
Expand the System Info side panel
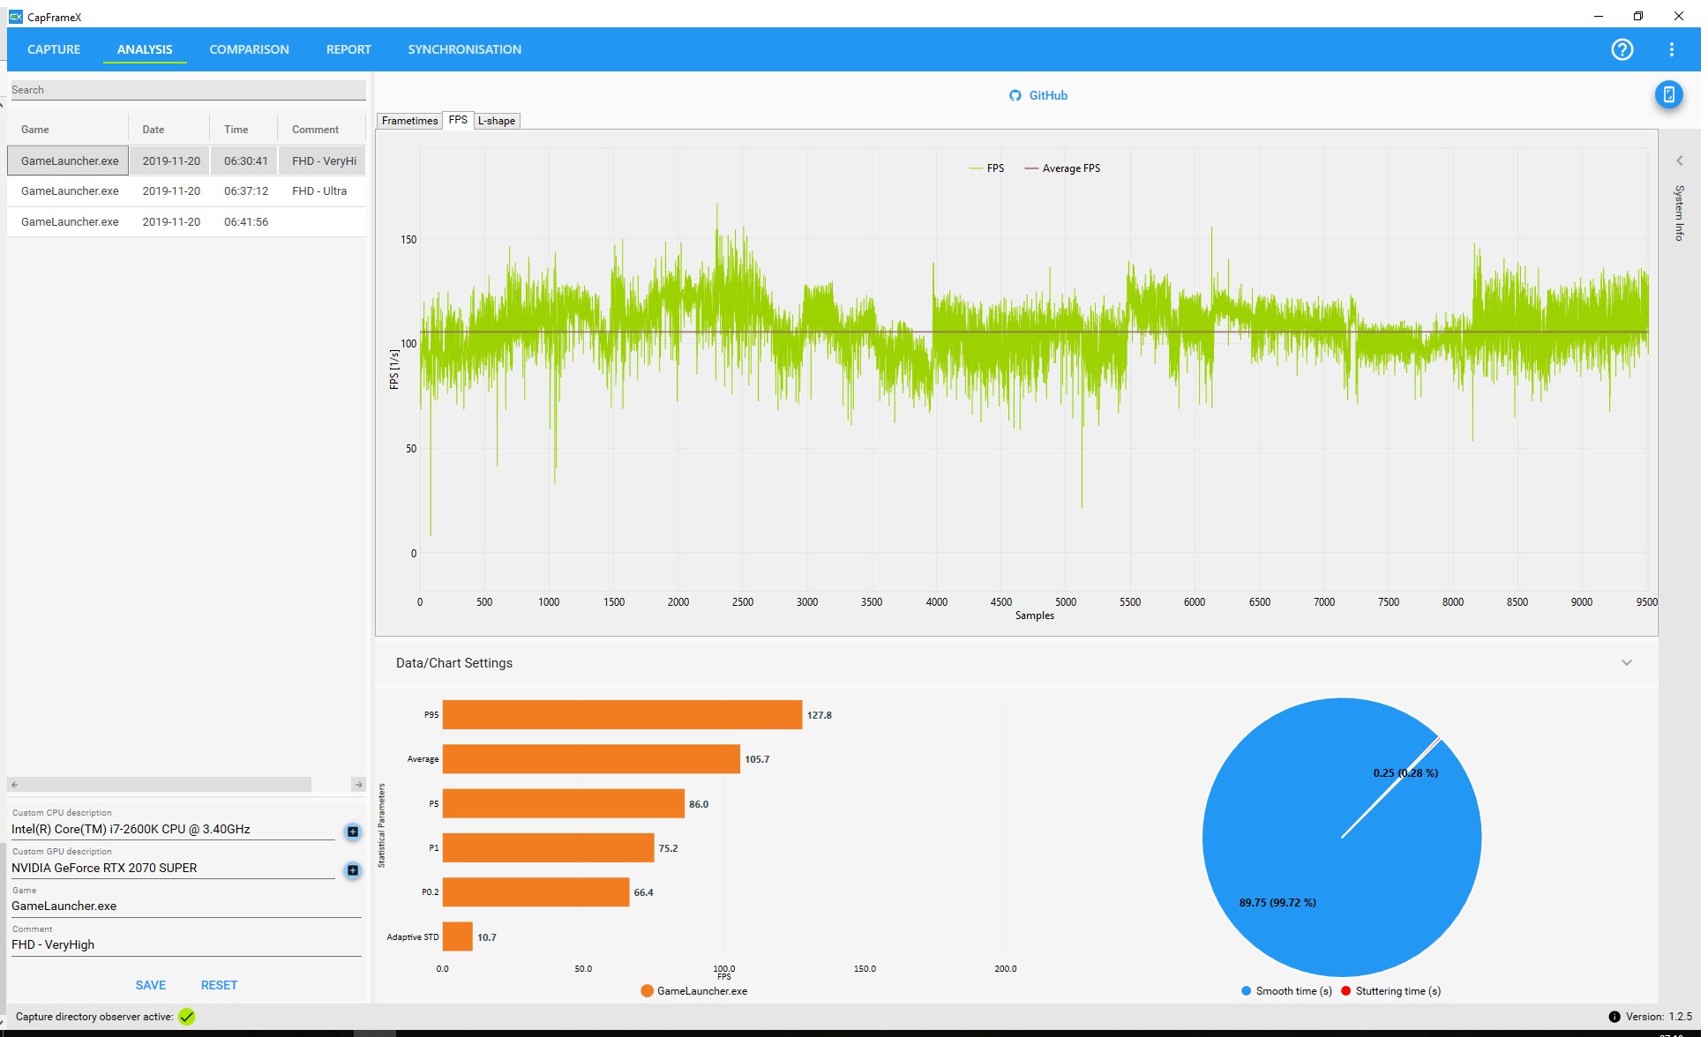[1679, 160]
